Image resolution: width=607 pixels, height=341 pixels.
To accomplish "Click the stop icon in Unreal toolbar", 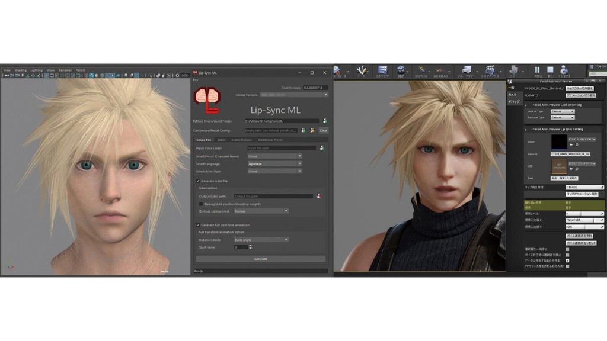I will pyautogui.click(x=550, y=71).
